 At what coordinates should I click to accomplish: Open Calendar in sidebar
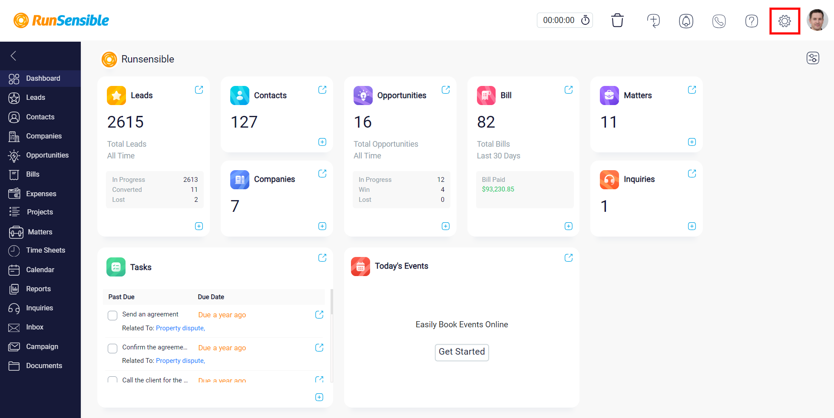tap(40, 270)
